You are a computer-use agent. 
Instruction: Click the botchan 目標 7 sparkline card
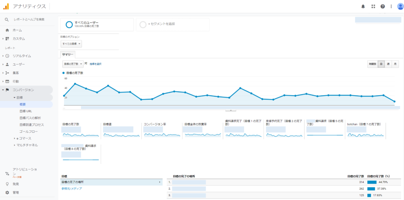[366, 130]
